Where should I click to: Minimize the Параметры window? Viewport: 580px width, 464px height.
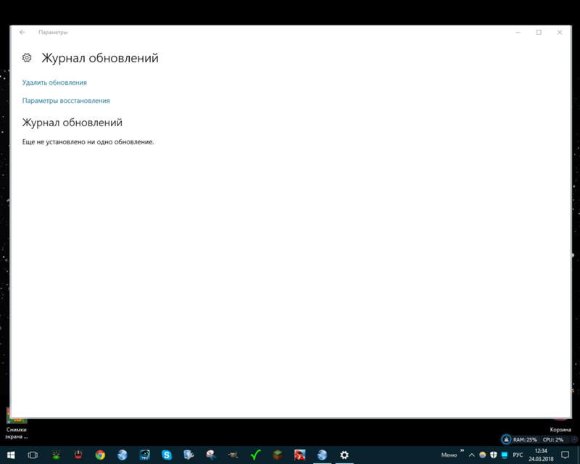[518, 32]
